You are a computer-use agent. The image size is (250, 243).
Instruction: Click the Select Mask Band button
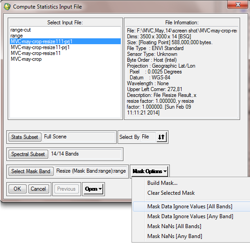click(x=31, y=171)
